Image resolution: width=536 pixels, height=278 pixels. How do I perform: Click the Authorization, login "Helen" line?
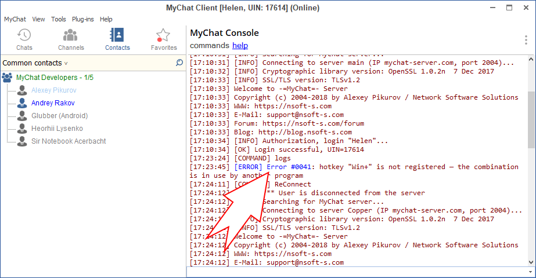(289, 141)
